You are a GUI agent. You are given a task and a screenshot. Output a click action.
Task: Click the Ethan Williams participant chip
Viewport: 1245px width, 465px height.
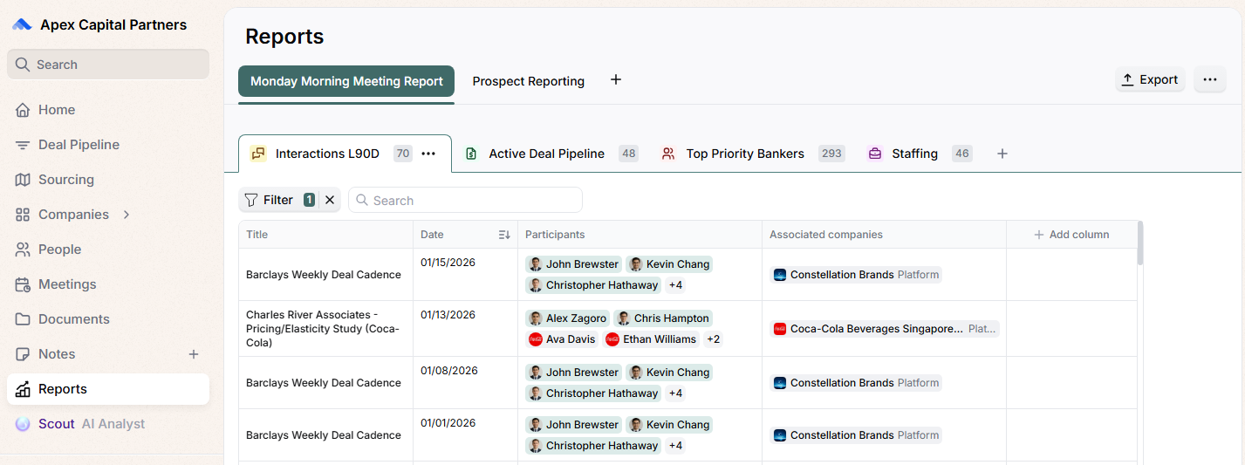click(651, 339)
